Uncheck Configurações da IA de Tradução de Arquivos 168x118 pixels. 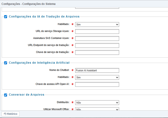coord(6,17)
